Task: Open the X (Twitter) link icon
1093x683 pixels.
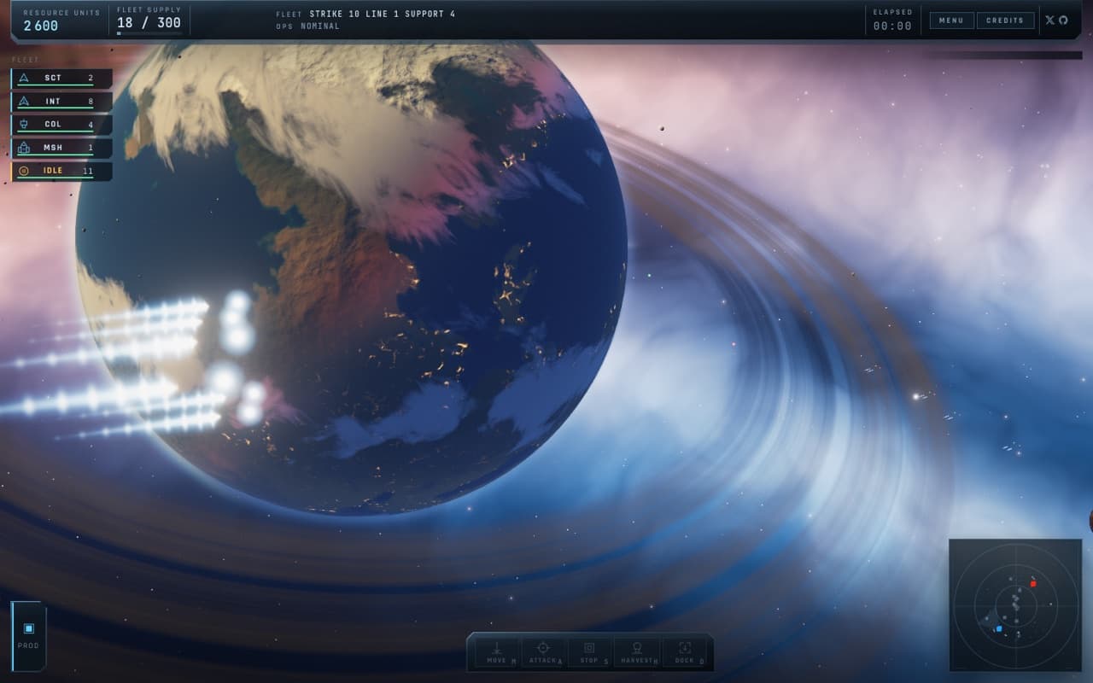Action: click(x=1049, y=20)
